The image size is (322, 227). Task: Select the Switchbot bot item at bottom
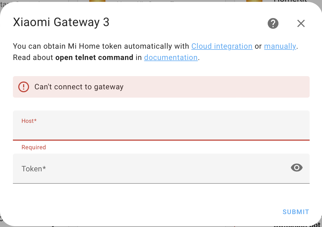[x=296, y=225]
